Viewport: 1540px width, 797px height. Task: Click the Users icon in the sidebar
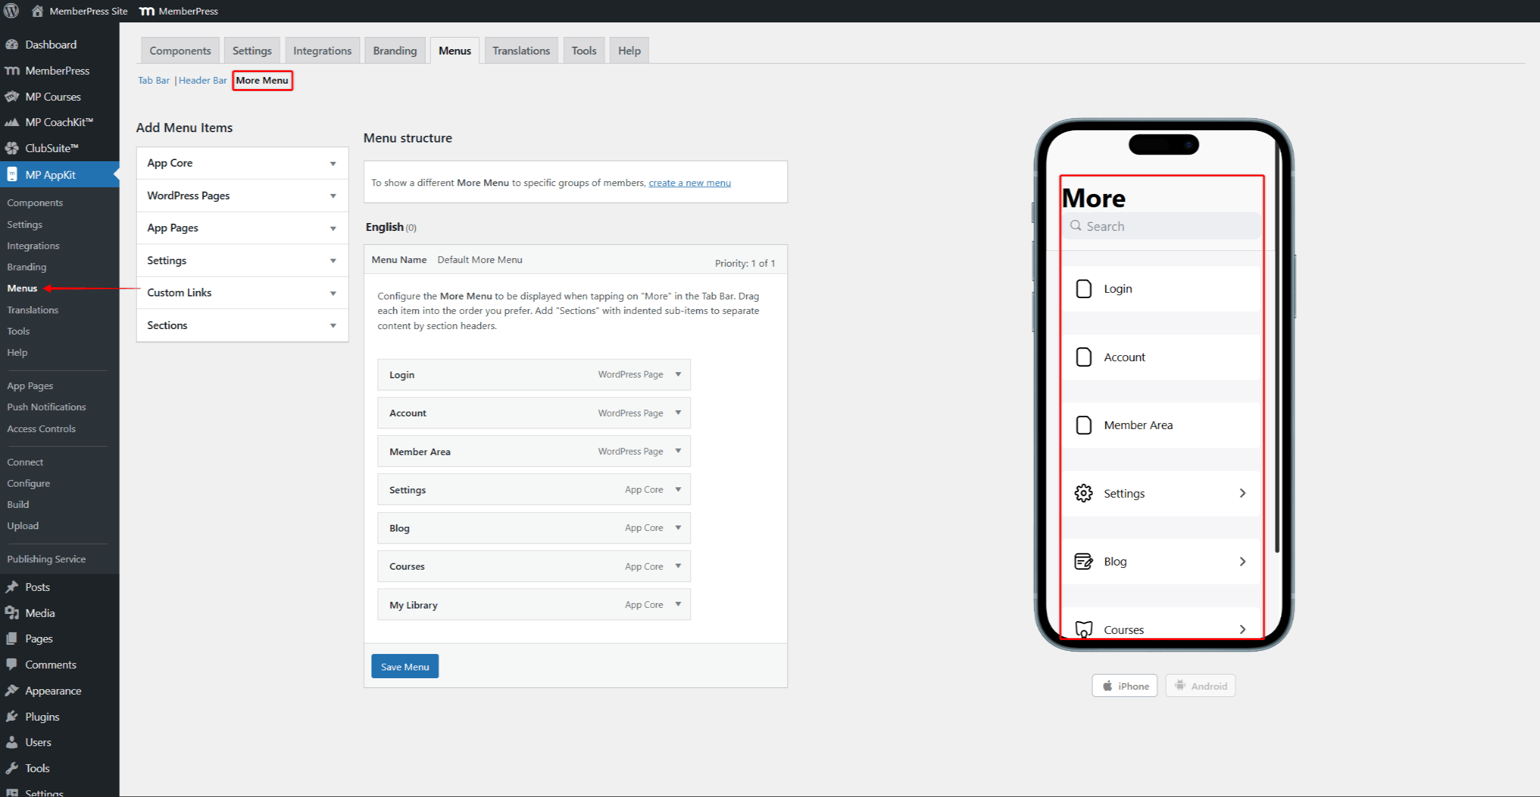click(13, 742)
